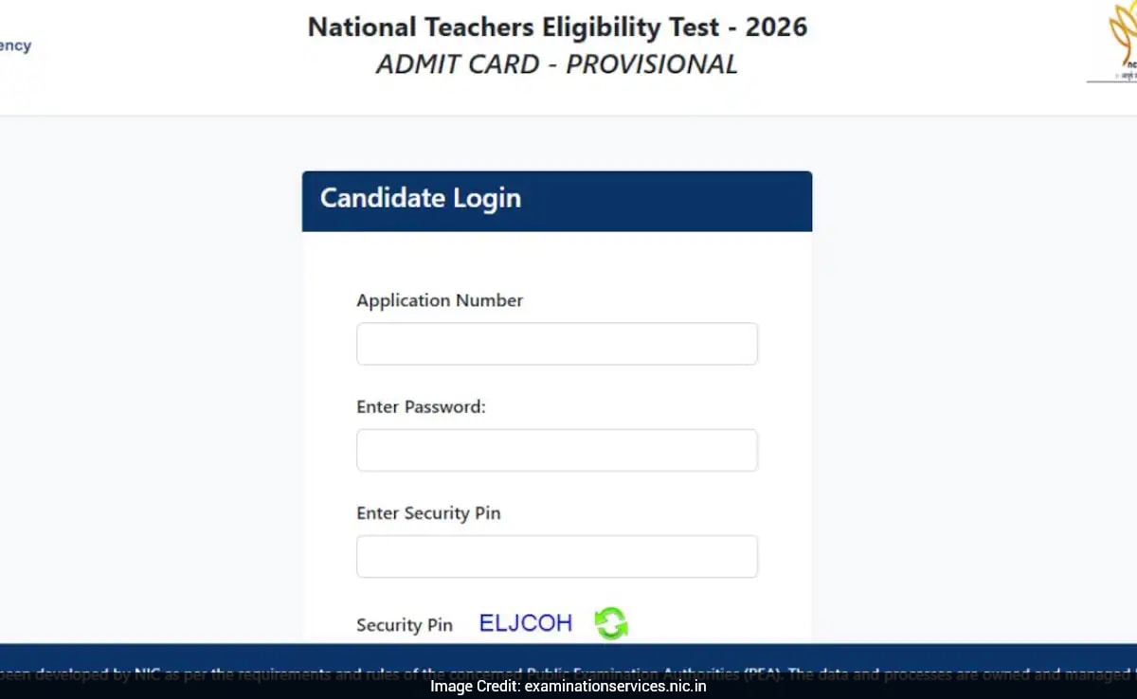
Task: Click the National Testing Agency link top left
Action: pyautogui.click(x=14, y=45)
